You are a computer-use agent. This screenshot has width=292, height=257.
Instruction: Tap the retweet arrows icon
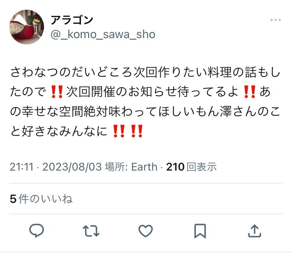(x=91, y=231)
